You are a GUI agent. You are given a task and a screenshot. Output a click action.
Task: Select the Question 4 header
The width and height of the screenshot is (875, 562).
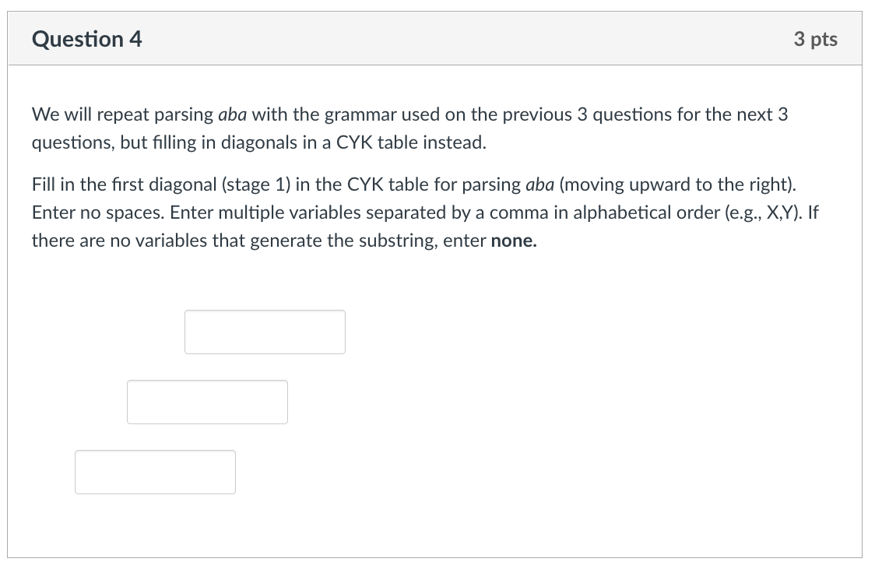[x=86, y=38]
